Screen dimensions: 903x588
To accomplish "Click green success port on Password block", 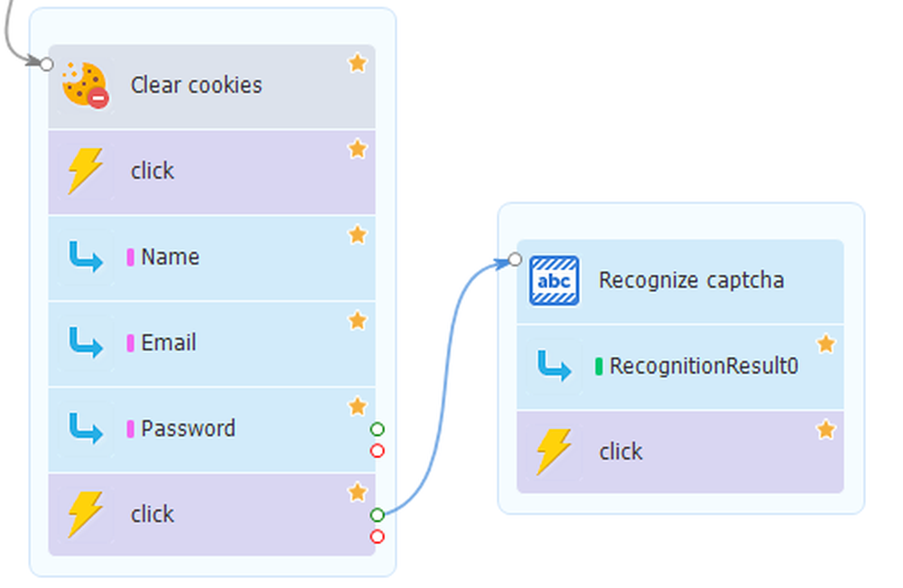I will [x=377, y=429].
